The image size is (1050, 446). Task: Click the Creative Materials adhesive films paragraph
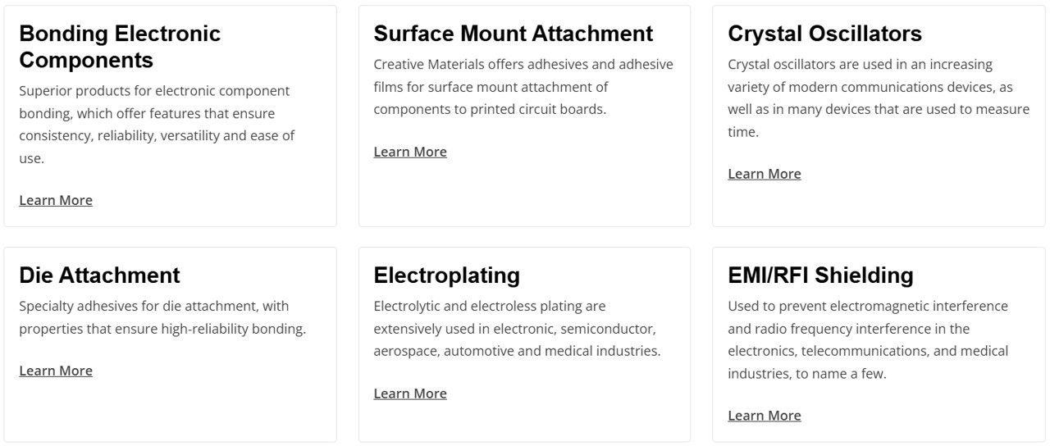tap(523, 87)
